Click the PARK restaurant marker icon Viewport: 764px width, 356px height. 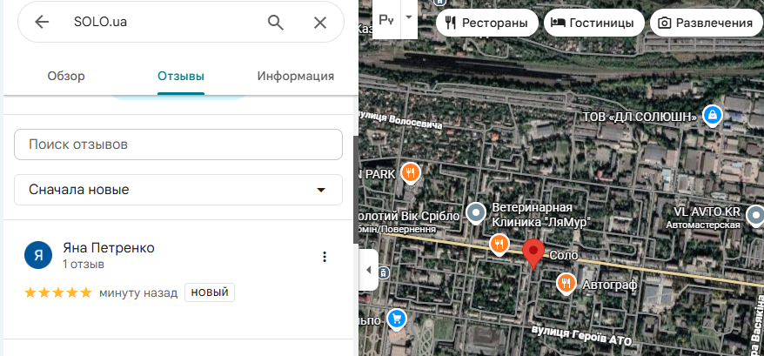point(410,172)
